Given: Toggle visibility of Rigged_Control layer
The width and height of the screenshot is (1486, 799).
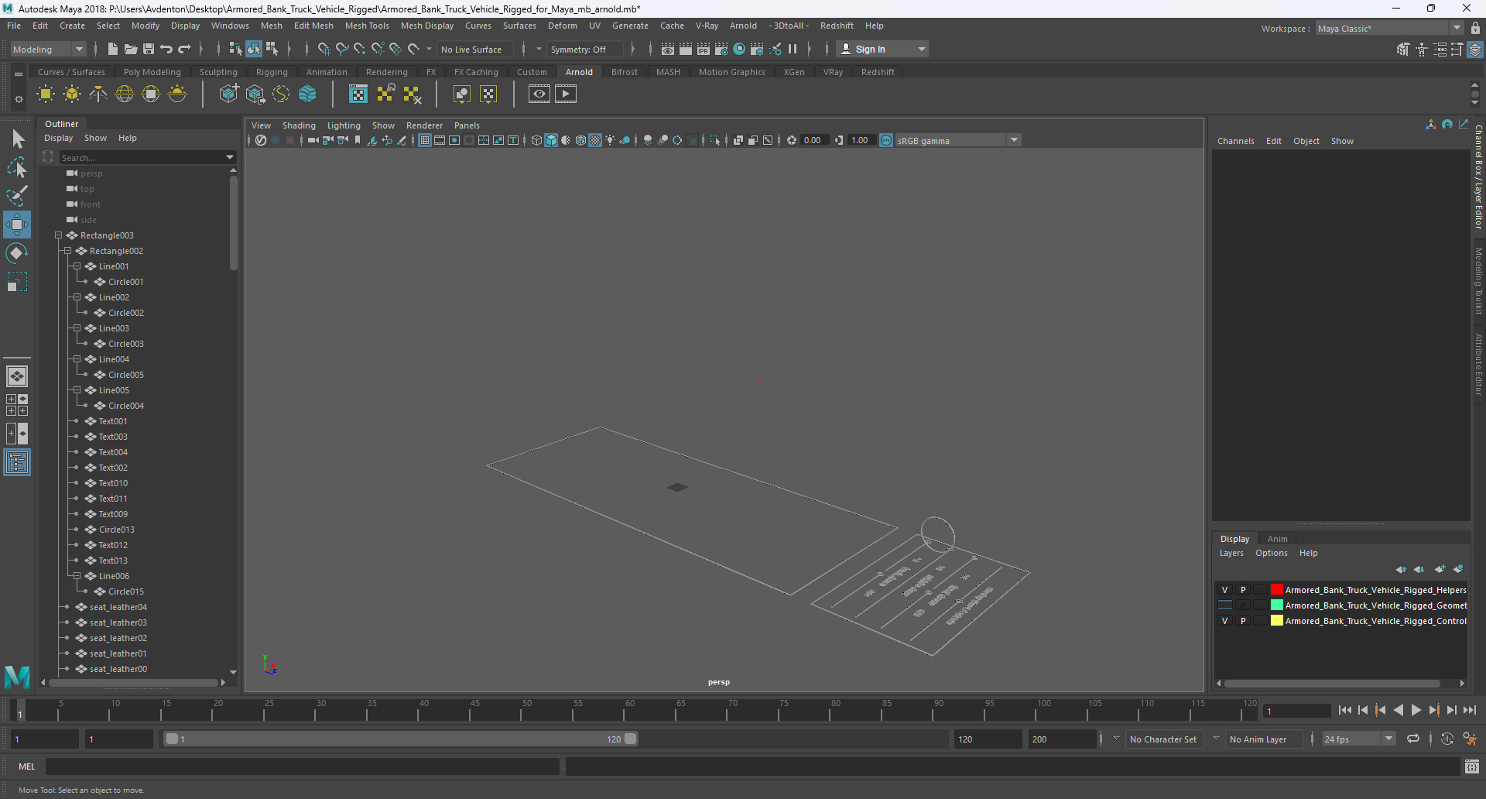Looking at the screenshot, I should (x=1224, y=621).
